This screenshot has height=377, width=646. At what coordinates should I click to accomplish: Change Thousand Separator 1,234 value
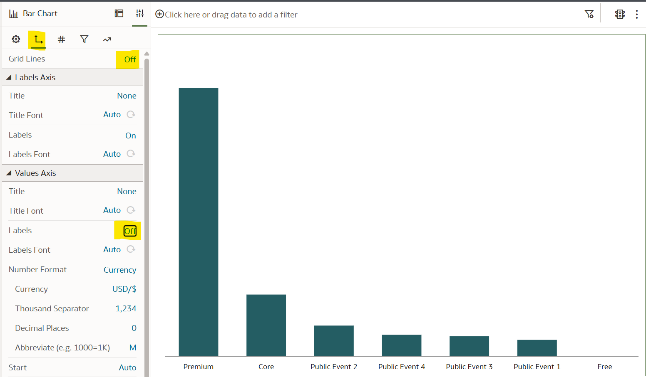coord(126,308)
